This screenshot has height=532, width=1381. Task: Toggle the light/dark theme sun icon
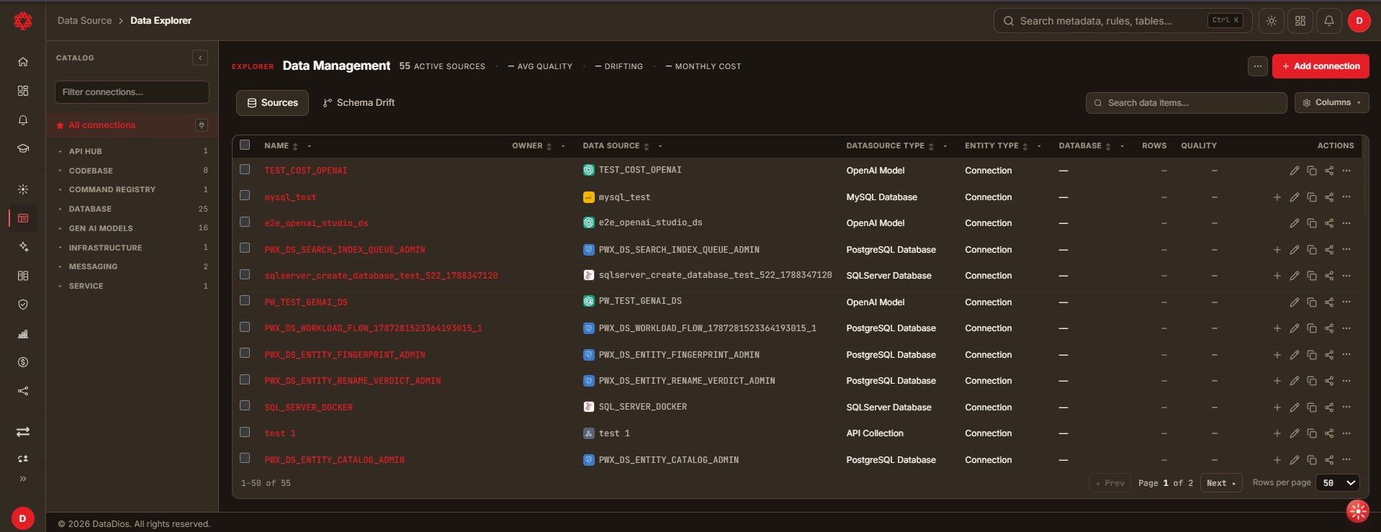(x=1272, y=21)
